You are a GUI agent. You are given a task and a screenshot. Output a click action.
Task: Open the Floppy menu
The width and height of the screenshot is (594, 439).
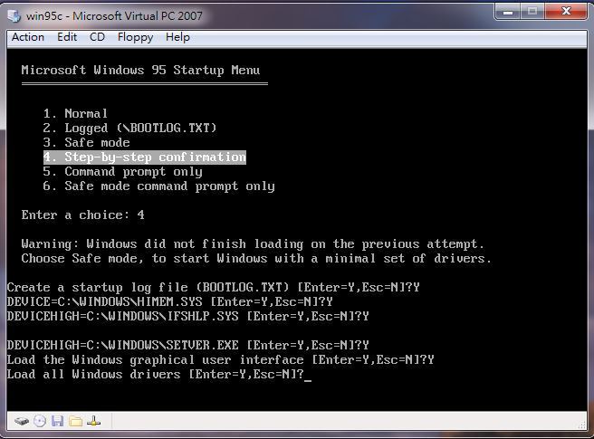pos(135,37)
